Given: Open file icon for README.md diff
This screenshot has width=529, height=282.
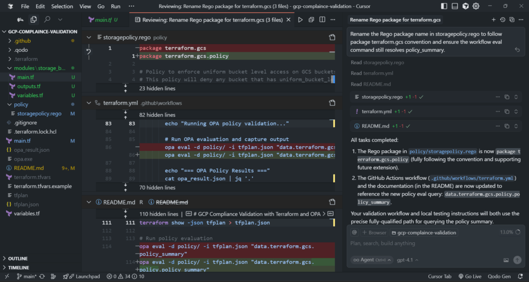Looking at the screenshot, I should point(332,202).
